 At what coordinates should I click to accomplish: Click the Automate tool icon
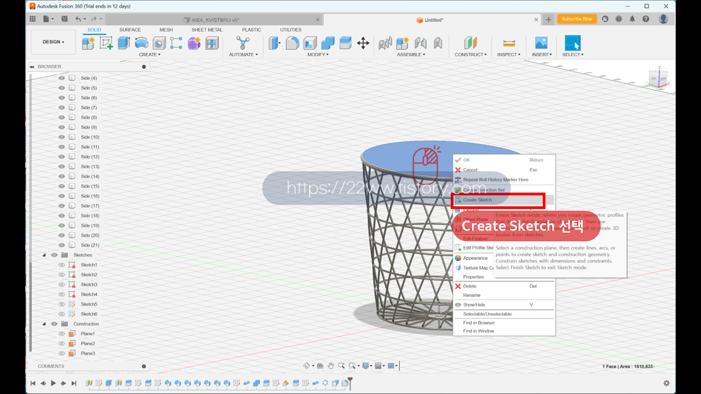click(x=243, y=43)
